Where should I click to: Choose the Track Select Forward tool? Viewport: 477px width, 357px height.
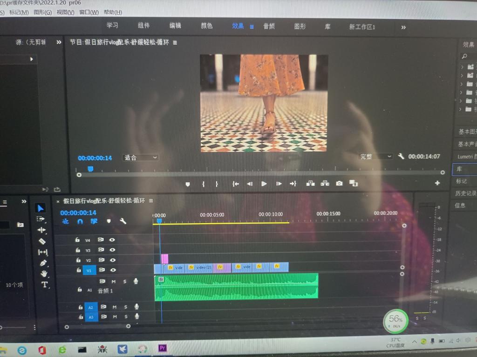tap(41, 219)
